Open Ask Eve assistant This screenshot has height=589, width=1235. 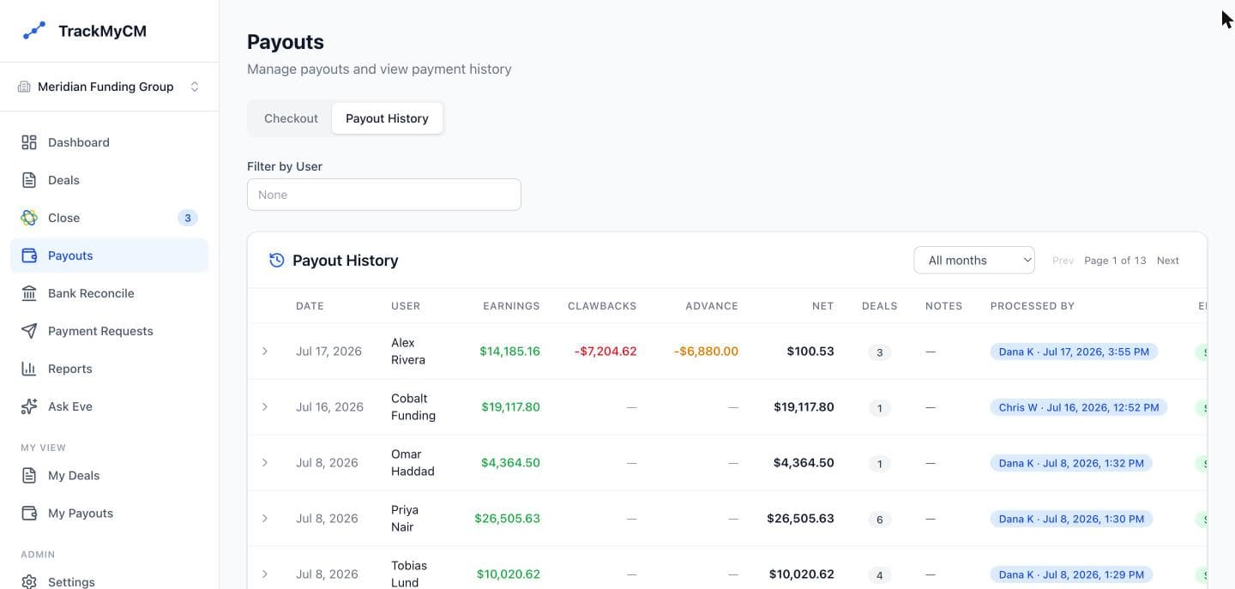pos(109,406)
